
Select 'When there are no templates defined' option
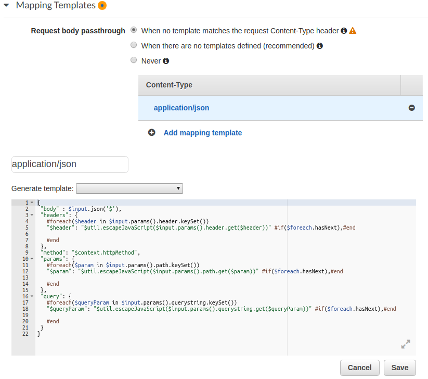tap(134, 45)
